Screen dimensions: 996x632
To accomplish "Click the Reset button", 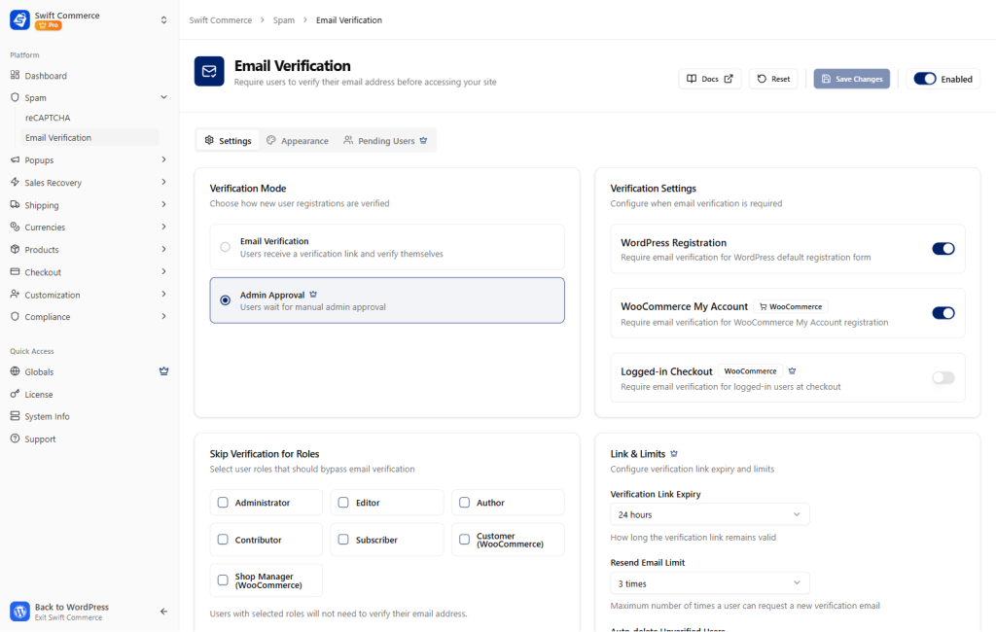I will point(773,79).
